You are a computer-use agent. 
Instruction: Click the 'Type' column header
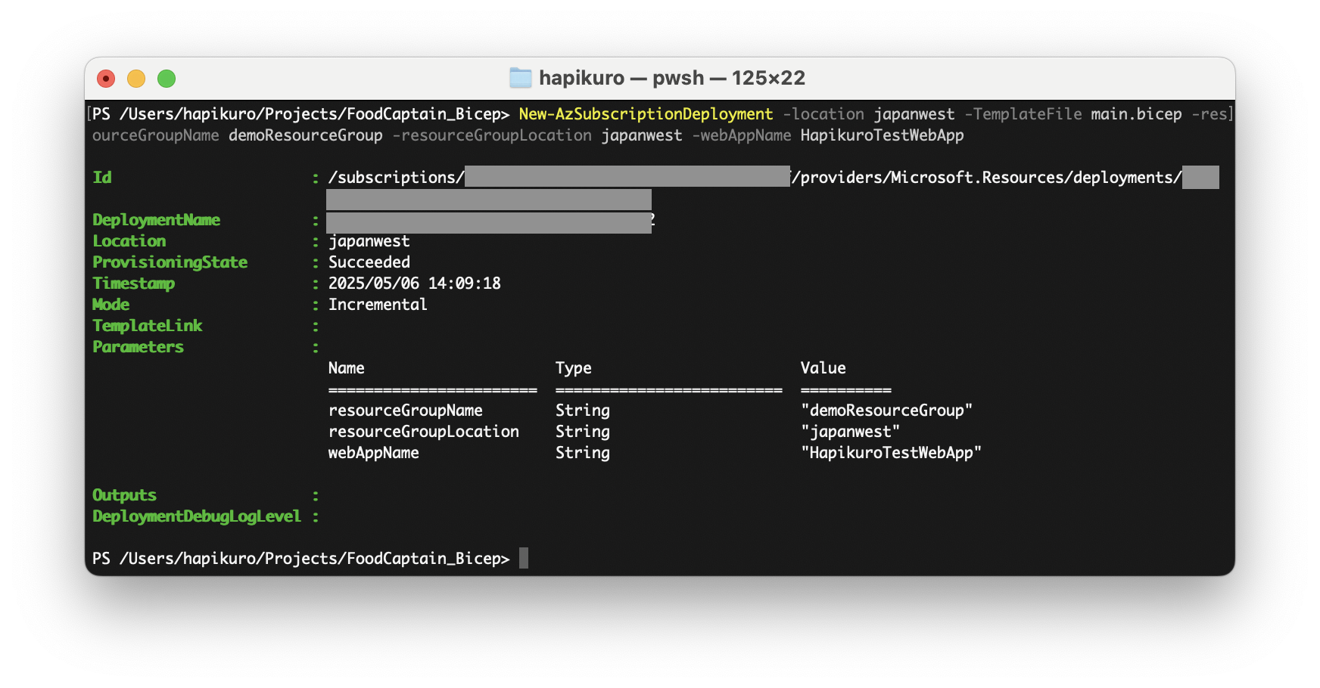pos(574,368)
